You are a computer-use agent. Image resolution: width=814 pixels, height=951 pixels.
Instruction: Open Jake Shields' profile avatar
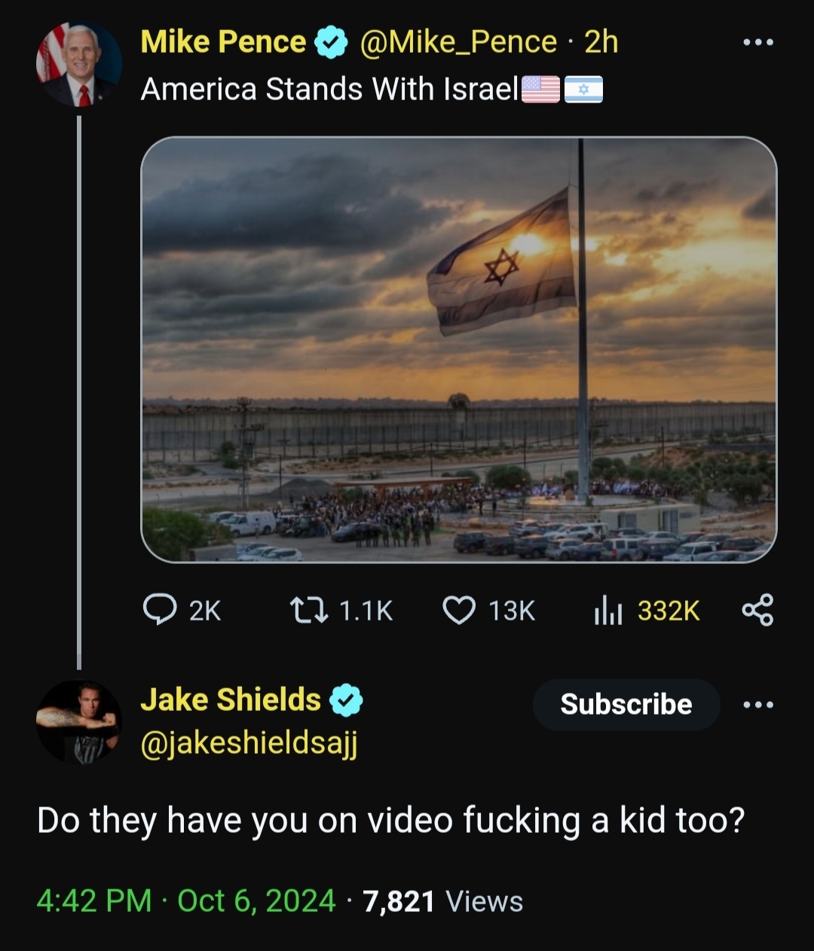click(78, 722)
